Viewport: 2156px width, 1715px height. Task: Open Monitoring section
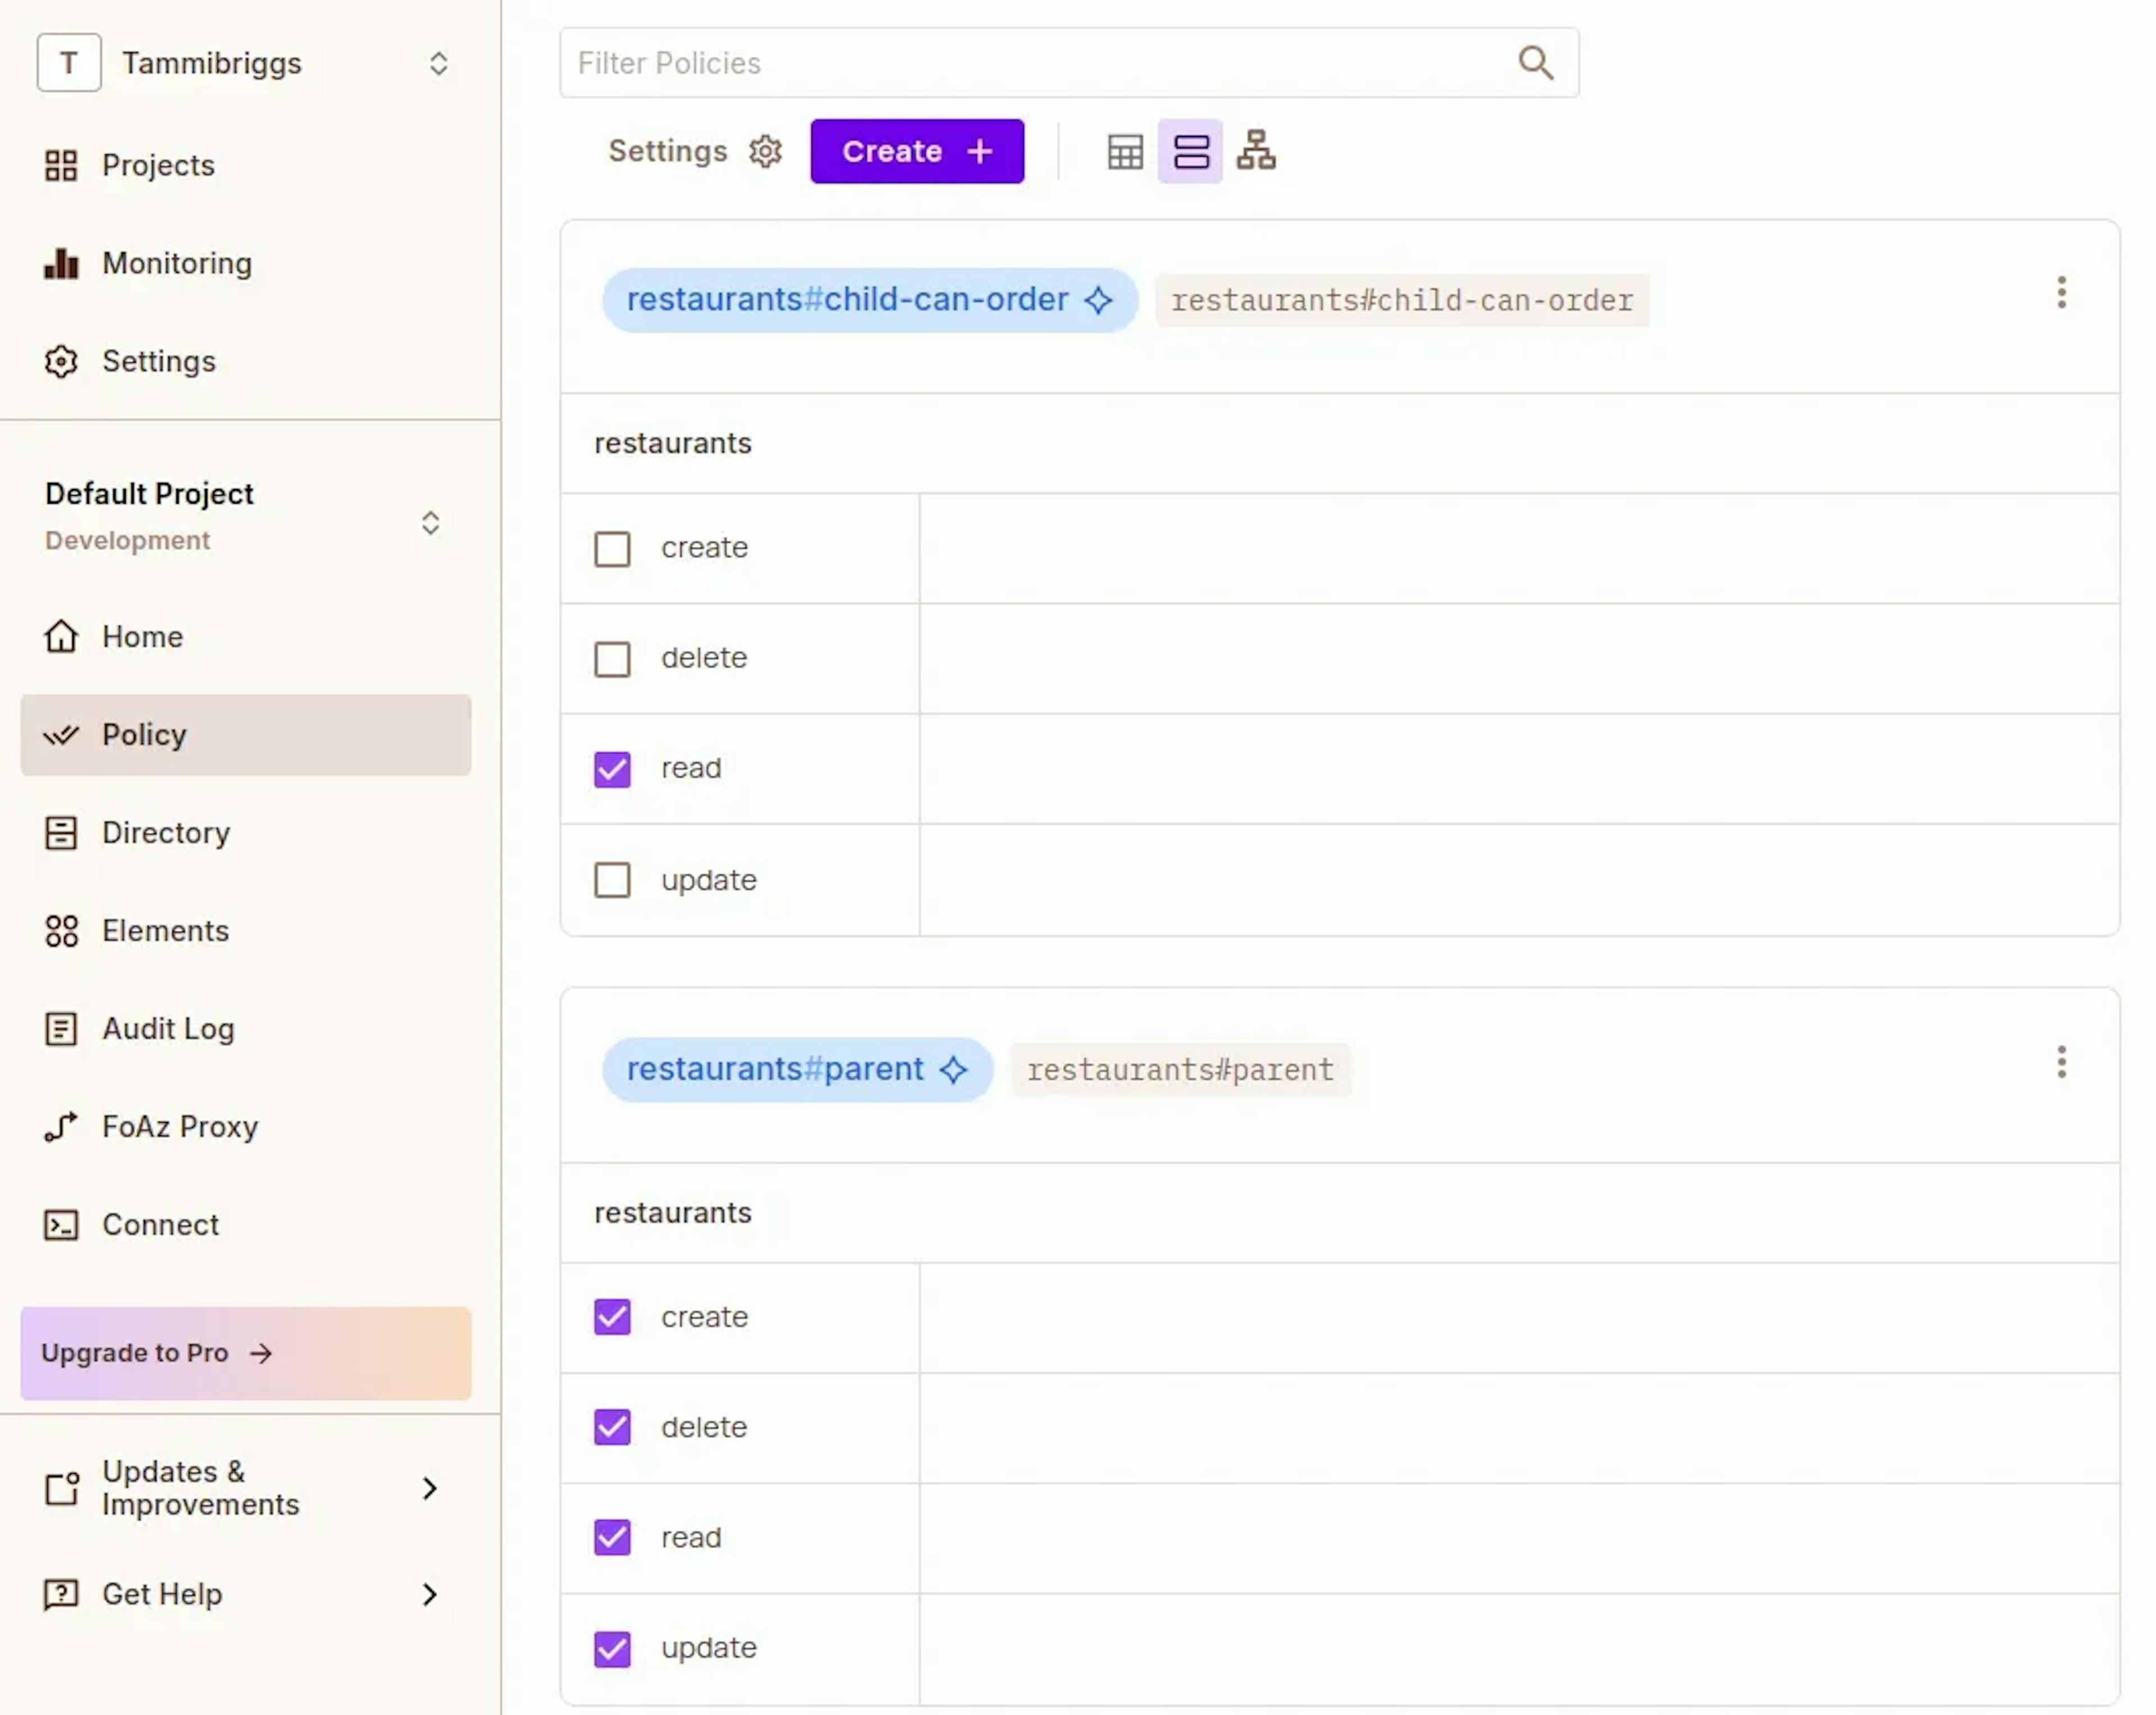click(x=245, y=263)
